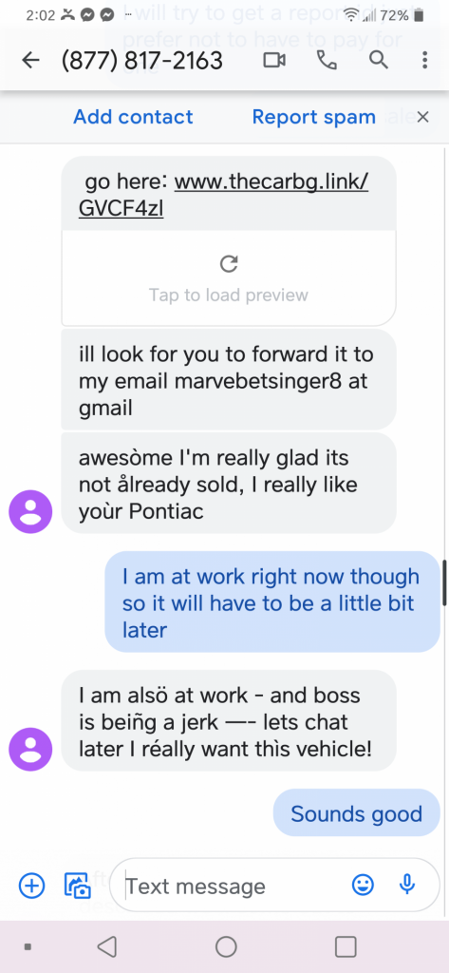Dismiss the Add contact banner
This screenshot has width=449, height=973.
(423, 117)
